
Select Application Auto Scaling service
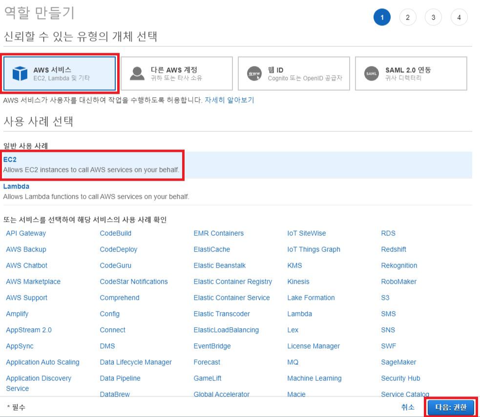click(x=42, y=362)
